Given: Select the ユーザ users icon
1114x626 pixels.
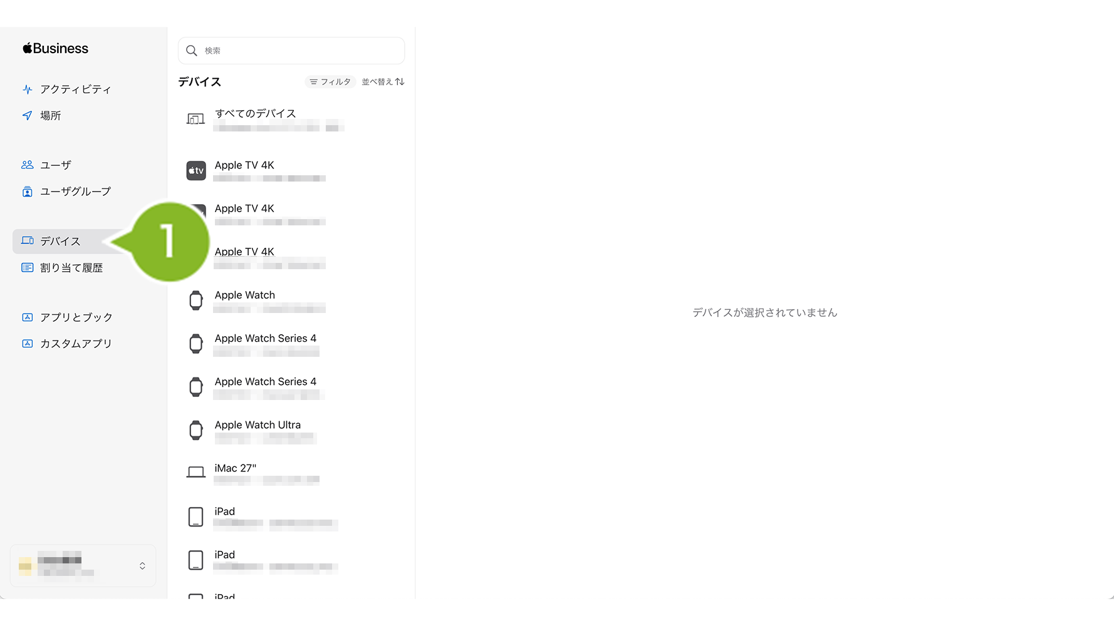Looking at the screenshot, I should click(28, 165).
